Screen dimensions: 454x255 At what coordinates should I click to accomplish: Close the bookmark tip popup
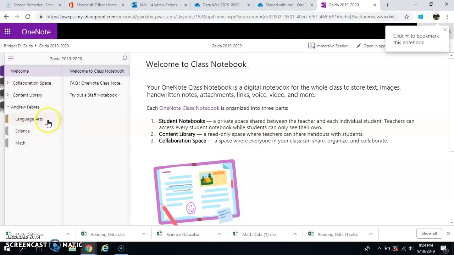(x=445, y=30)
